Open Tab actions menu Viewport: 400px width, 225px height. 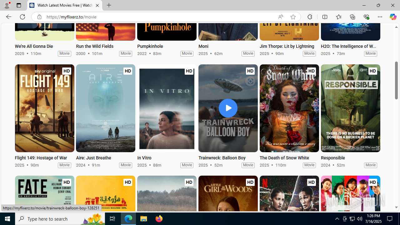(x=19, y=5)
